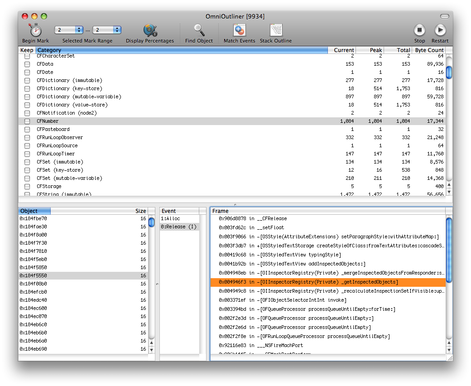The width and height of the screenshot is (471, 386).
Task: Restart the profiling session
Action: pos(440,30)
